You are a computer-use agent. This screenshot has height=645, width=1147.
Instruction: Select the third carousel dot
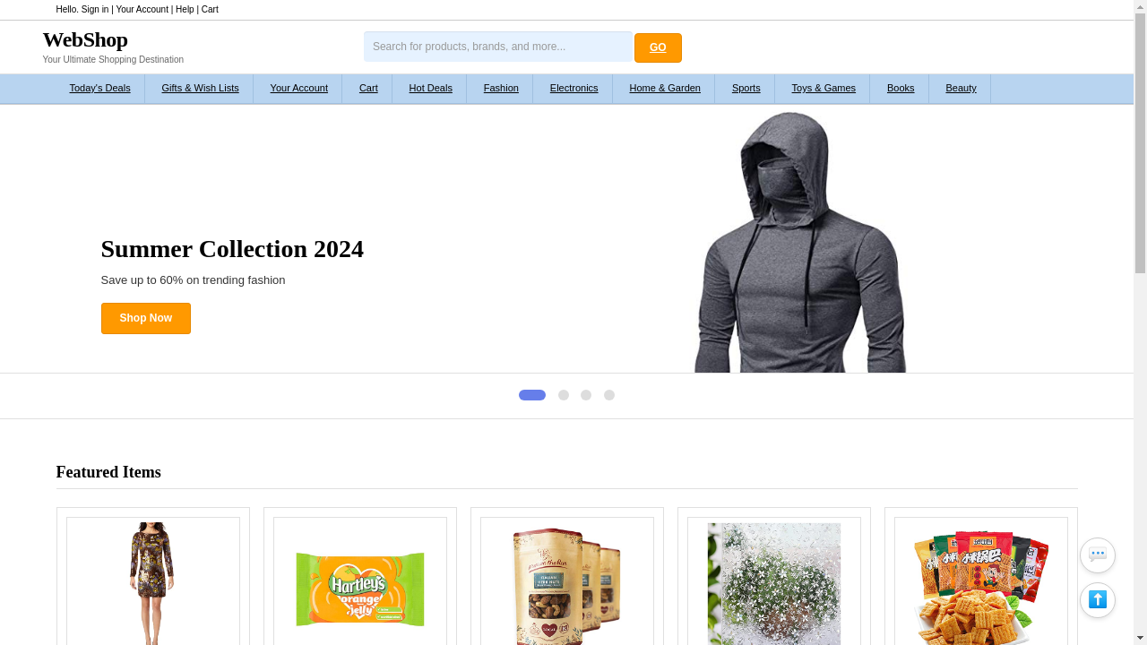[x=586, y=395]
